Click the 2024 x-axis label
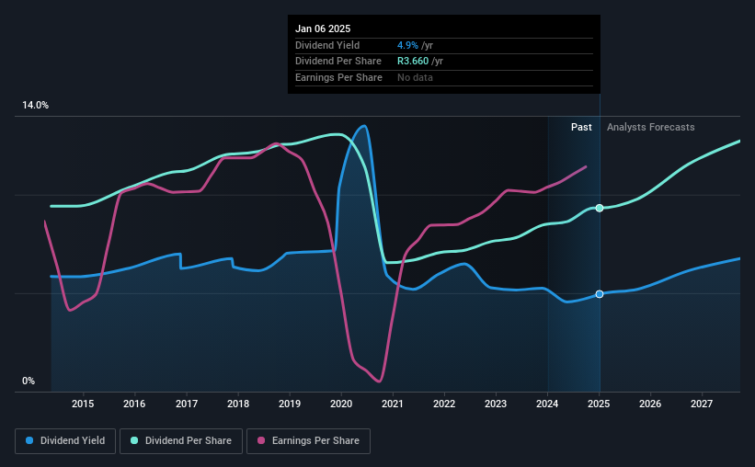Screen dimensions: 755x467 pos(547,404)
